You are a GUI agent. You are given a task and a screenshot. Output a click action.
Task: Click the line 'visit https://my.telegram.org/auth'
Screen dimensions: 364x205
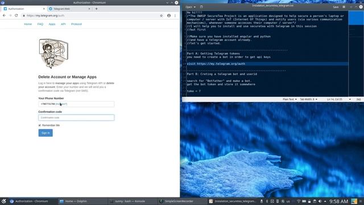(216, 64)
